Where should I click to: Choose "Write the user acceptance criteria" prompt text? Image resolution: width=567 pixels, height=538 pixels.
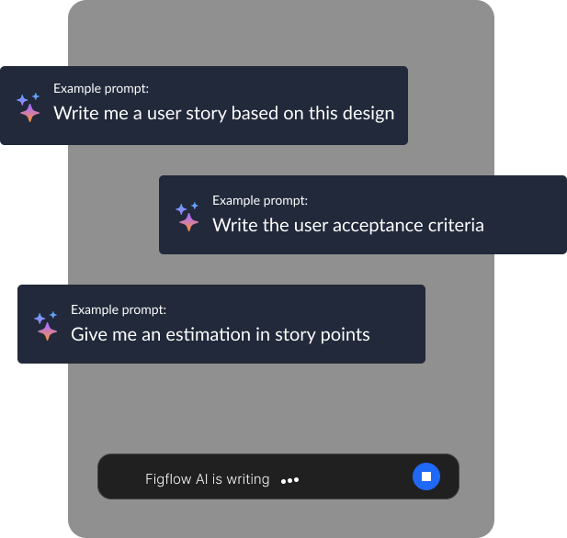point(347,224)
